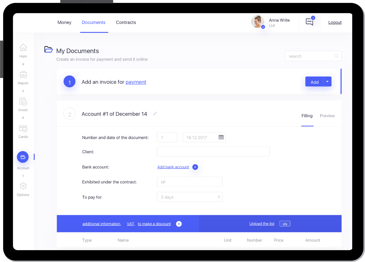The width and height of the screenshot is (365, 262).
Task: Click Anna Write's profile avatar
Action: 258,21
